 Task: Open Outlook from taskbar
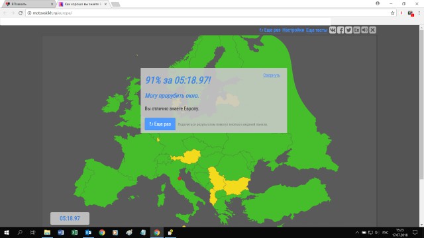88,232
